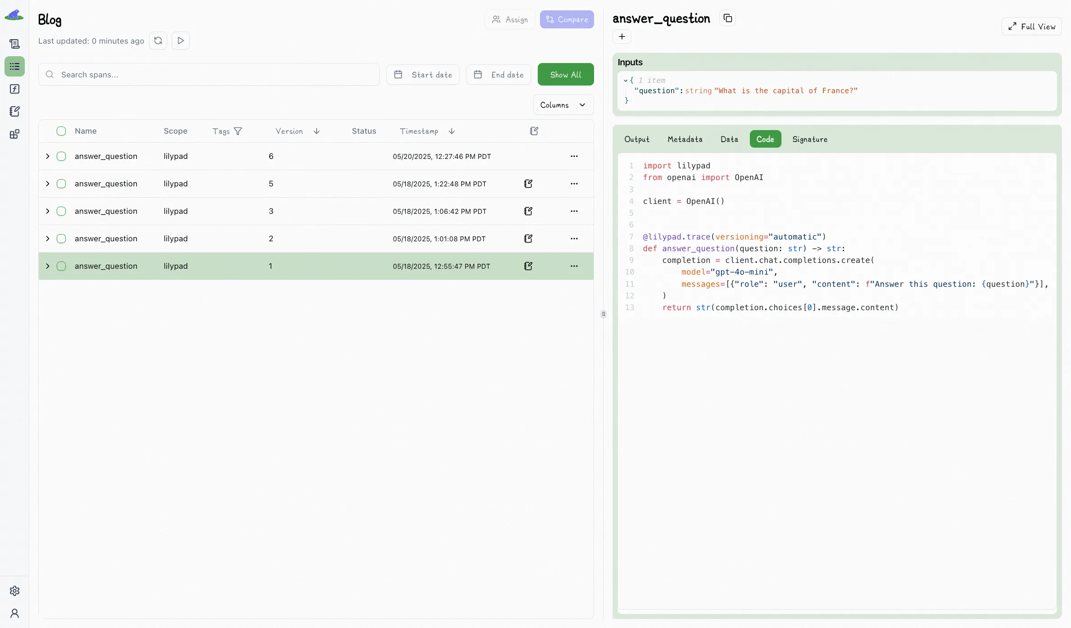Viewport: 1071px width, 628px height.
Task: Check the select-all checkbox in the table header
Action: 61,131
